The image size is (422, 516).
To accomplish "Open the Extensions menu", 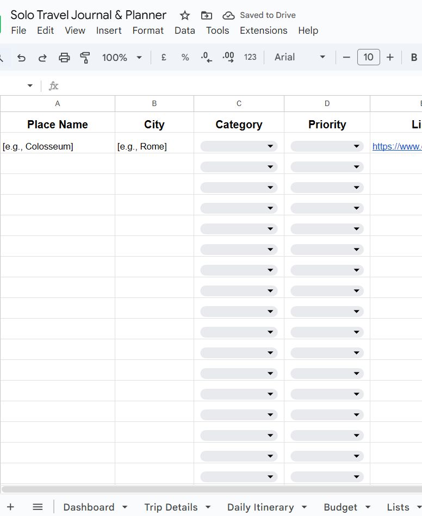I will click(263, 30).
